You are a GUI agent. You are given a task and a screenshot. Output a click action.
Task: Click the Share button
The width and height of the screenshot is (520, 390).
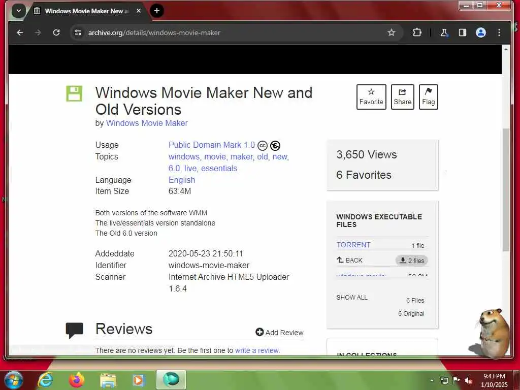[x=403, y=97]
